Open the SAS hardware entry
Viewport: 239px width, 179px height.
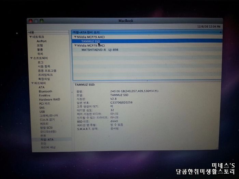coord(42,108)
